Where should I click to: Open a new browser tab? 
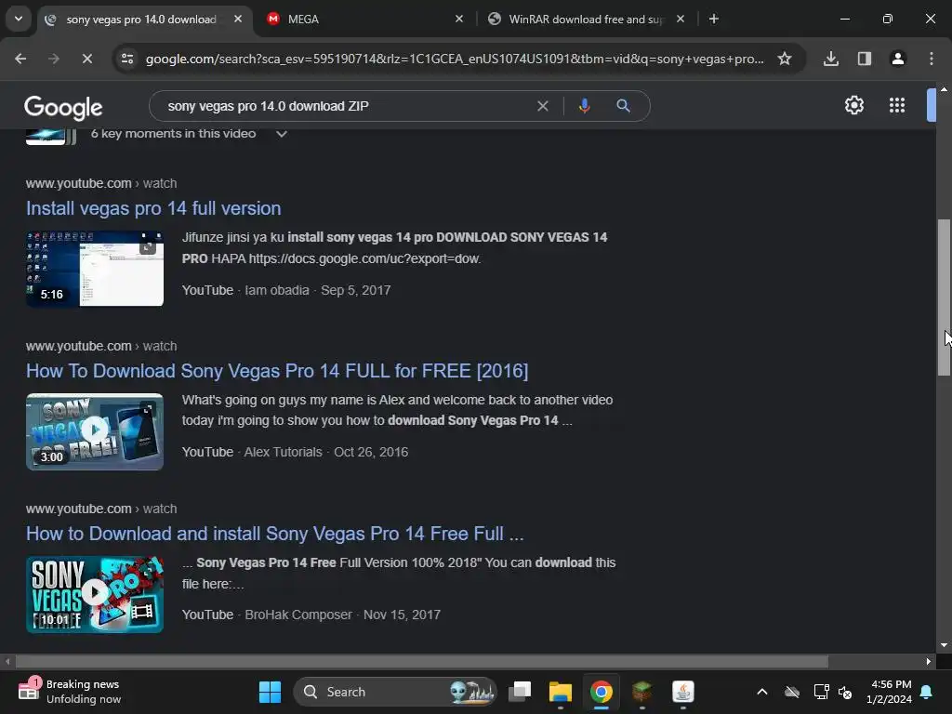pos(714,19)
